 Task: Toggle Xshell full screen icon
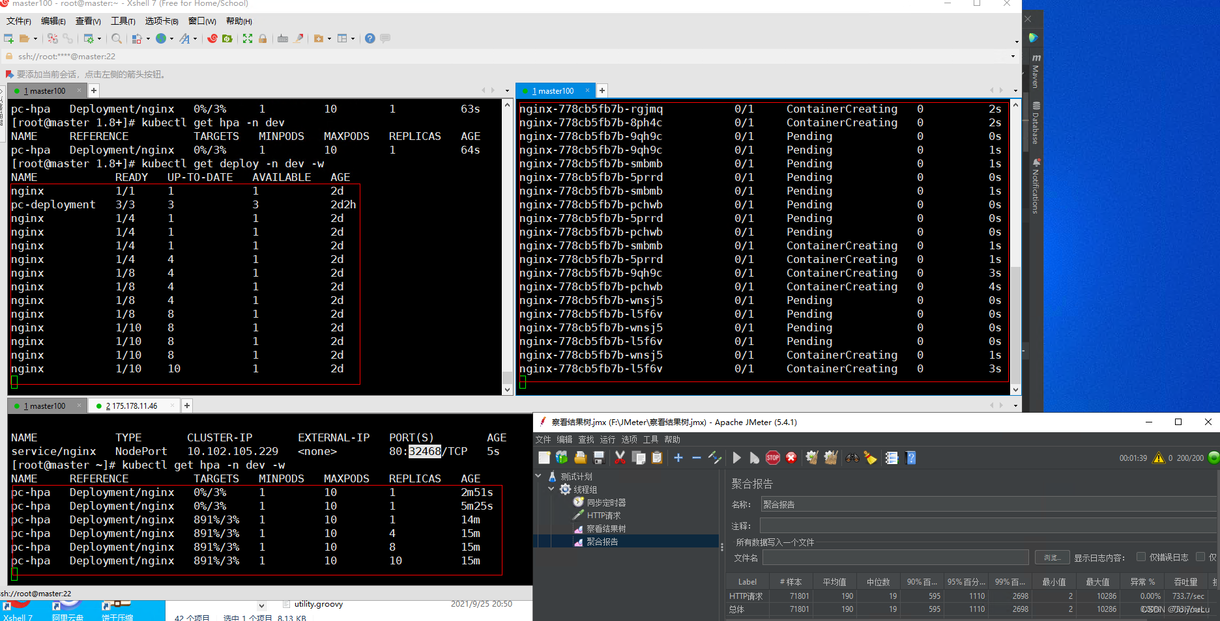(x=248, y=38)
